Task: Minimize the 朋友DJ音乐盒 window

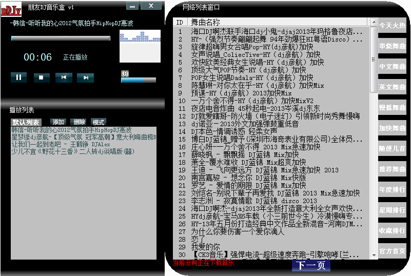Action: [x=132, y=6]
